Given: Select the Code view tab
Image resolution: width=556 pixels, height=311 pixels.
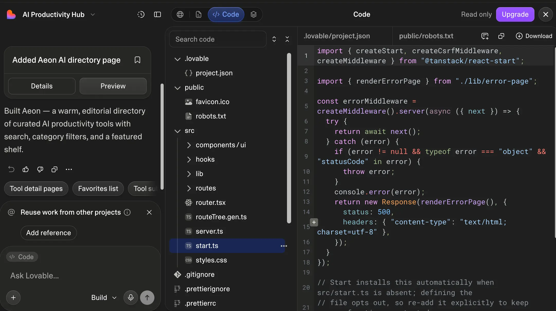Looking at the screenshot, I should click(226, 14).
